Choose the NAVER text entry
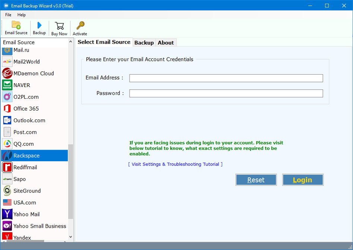 pos(22,85)
